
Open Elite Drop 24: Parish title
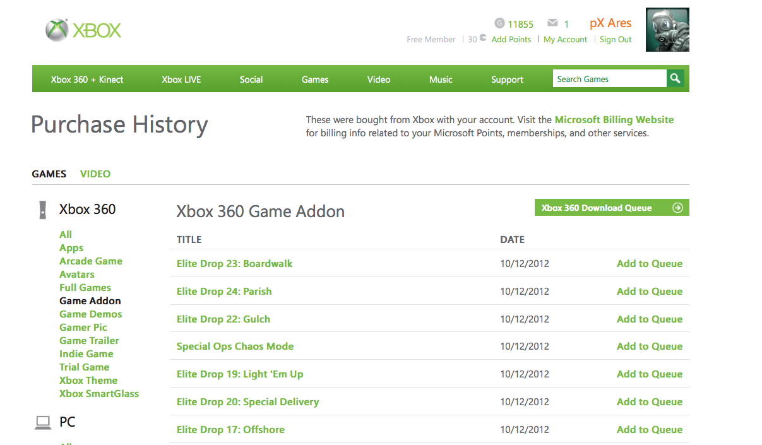pyautogui.click(x=224, y=291)
